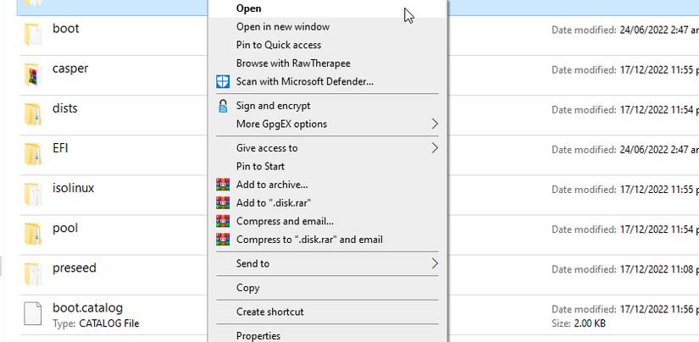Click the Sign and encrypt padlock icon

[x=223, y=106]
